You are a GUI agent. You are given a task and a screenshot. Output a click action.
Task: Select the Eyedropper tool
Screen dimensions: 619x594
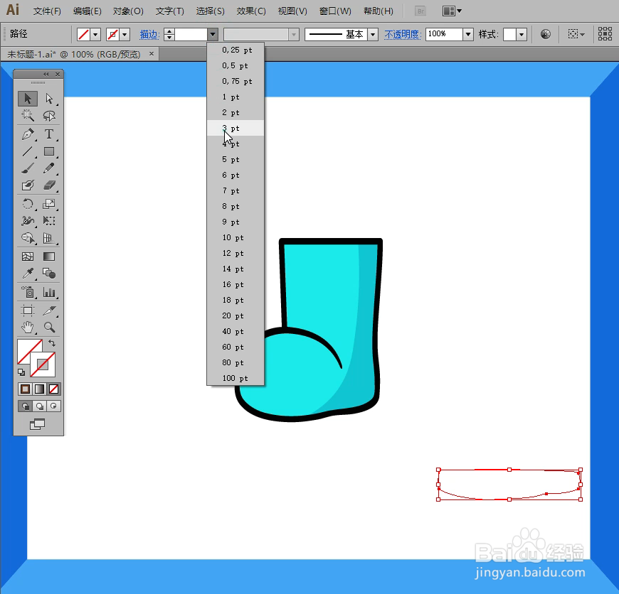click(x=28, y=273)
